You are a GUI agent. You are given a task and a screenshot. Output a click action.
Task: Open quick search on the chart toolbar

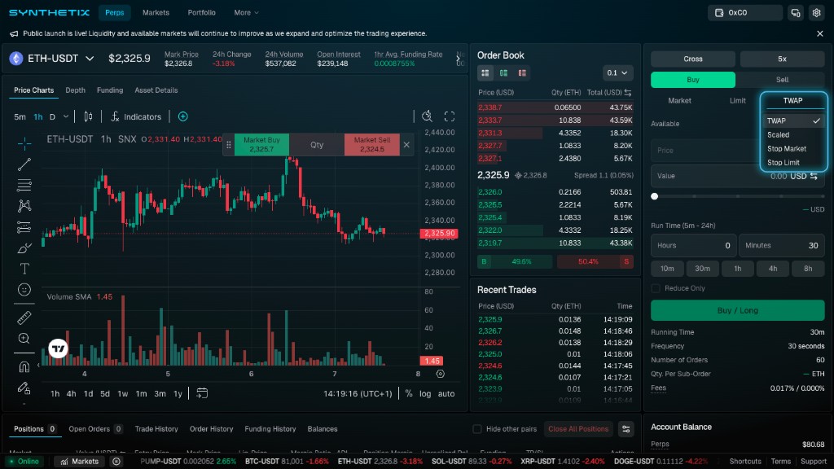(x=427, y=116)
